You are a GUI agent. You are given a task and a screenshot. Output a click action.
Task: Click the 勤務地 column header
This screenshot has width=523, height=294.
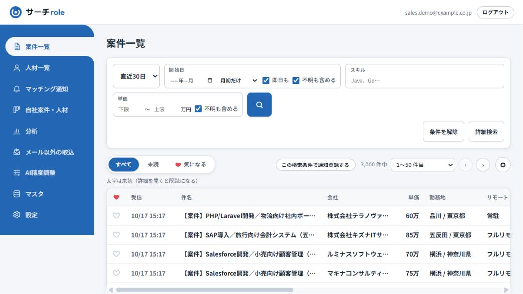pos(437,197)
